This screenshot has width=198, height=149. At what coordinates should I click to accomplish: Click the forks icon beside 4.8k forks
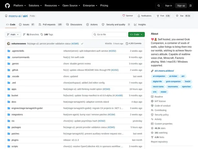tap(152, 137)
